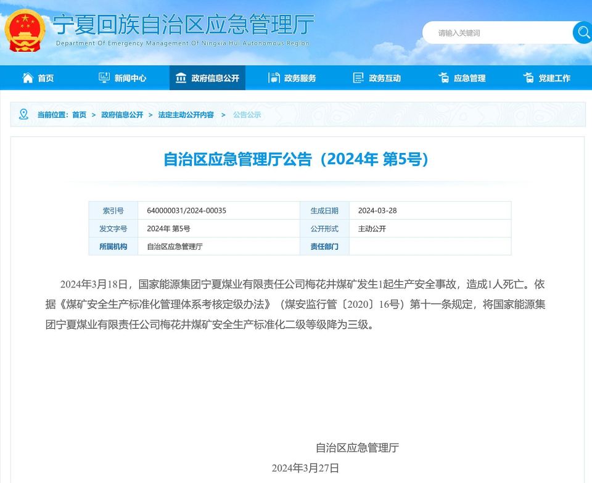Select the house icon beside 首页
This screenshot has width=592, height=483.
point(27,78)
